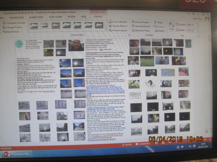Toggle the Comments pane in status bar
Screen dimensions: 217x162
(x=143, y=144)
